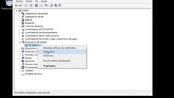Viewport: 174px width, 98px height.
Task: Select the Equipo computer icon
Action: coord(23,58)
